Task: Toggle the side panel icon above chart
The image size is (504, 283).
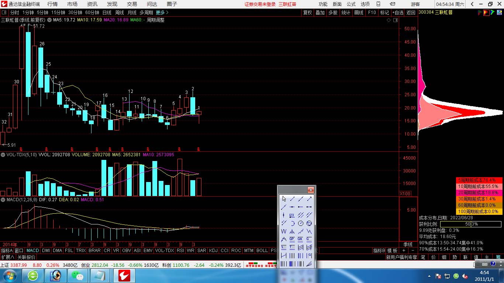Action: point(396,20)
